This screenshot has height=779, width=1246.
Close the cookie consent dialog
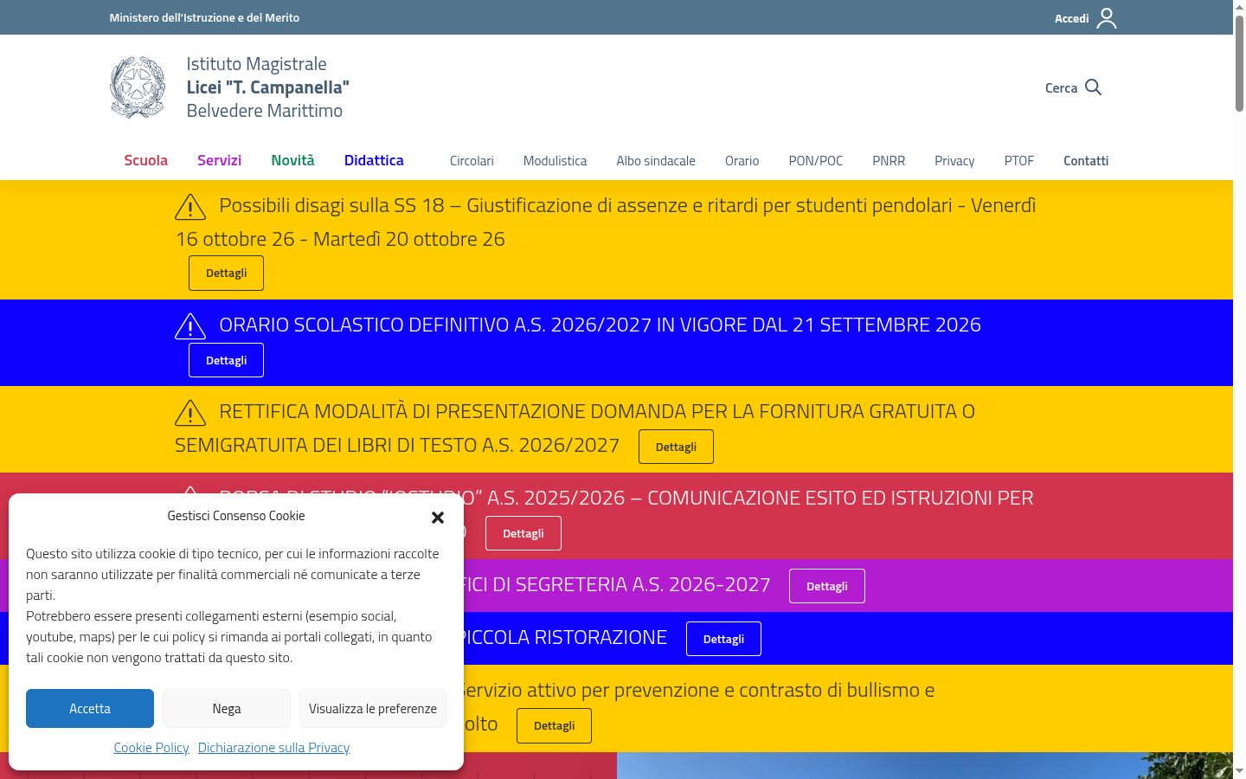point(438,517)
